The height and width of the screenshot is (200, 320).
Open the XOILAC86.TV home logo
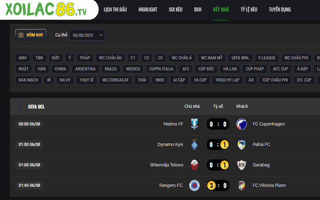click(46, 9)
